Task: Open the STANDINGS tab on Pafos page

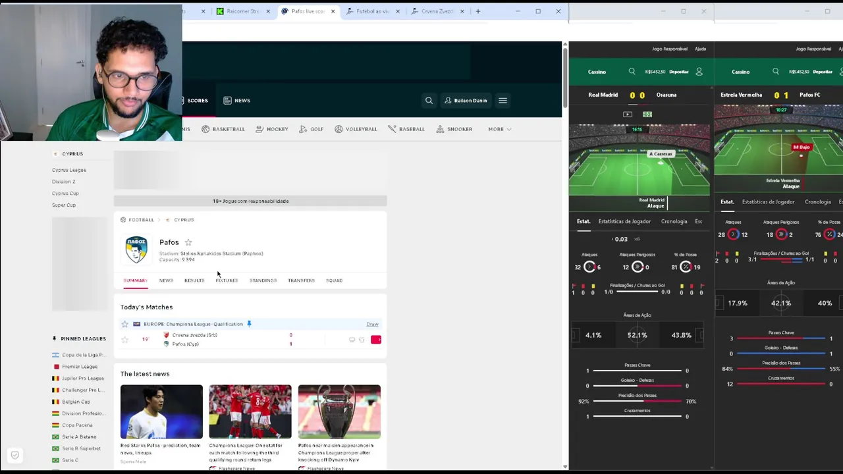Action: pyautogui.click(x=263, y=280)
